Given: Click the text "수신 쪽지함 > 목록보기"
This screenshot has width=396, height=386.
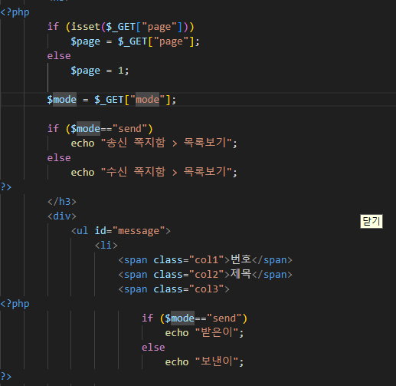Looking at the screenshot, I should [x=166, y=172].
